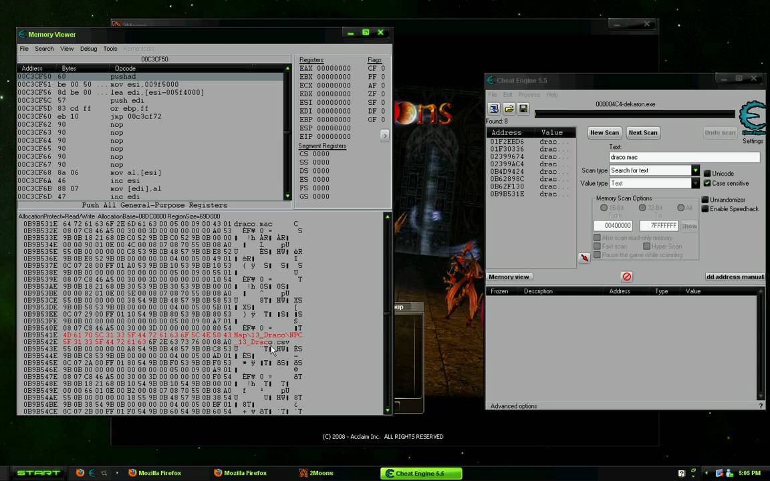Click the Firefox quick launch icon

point(80,473)
